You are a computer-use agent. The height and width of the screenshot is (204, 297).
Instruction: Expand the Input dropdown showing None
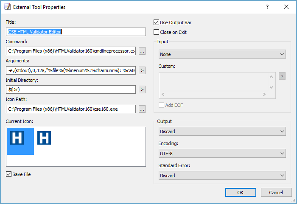(222, 54)
